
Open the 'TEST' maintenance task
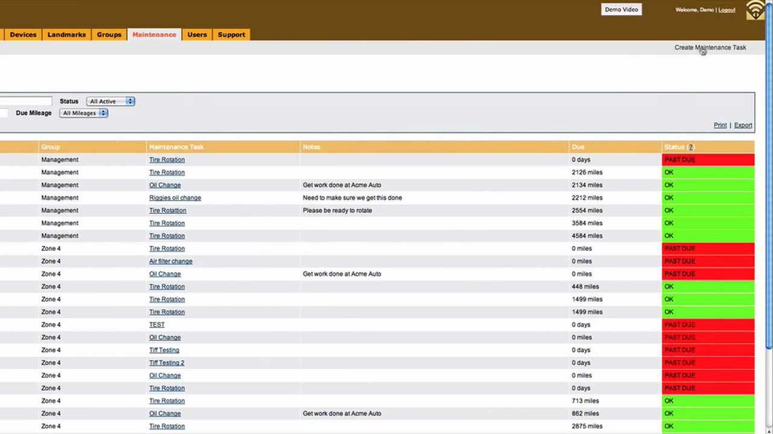click(156, 324)
